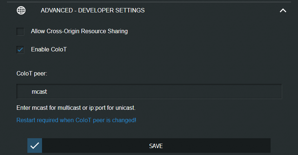Click the Advanced - Developer Settings heading
Screen dimensions: 298x155
click(x=92, y=10)
